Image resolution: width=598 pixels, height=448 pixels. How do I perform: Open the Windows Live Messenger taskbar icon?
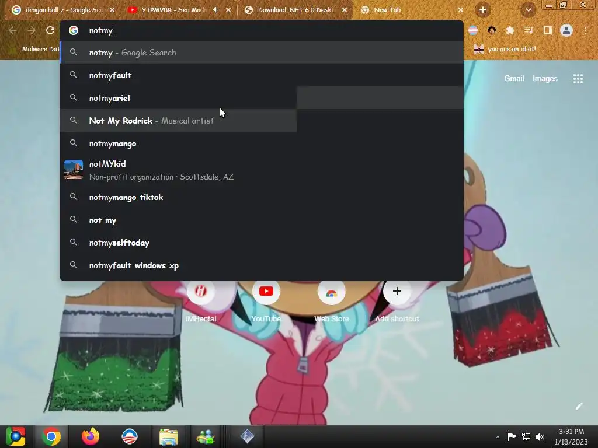(x=206, y=436)
